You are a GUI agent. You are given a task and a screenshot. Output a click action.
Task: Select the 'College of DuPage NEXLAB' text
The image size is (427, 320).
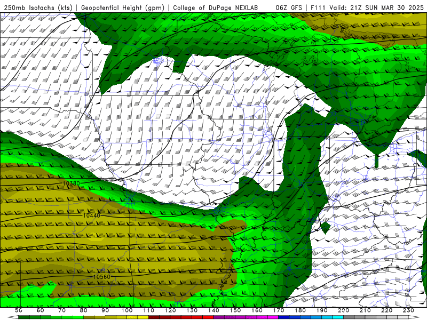coord(215,8)
